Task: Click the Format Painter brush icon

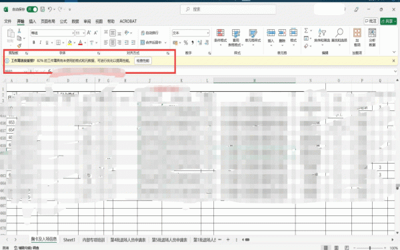Action: coord(19,45)
